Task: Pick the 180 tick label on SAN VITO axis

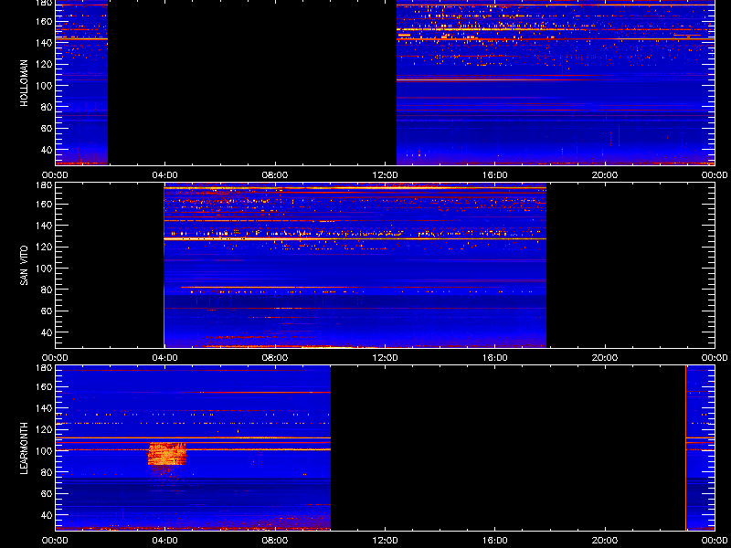Action: pyautogui.click(x=45, y=185)
